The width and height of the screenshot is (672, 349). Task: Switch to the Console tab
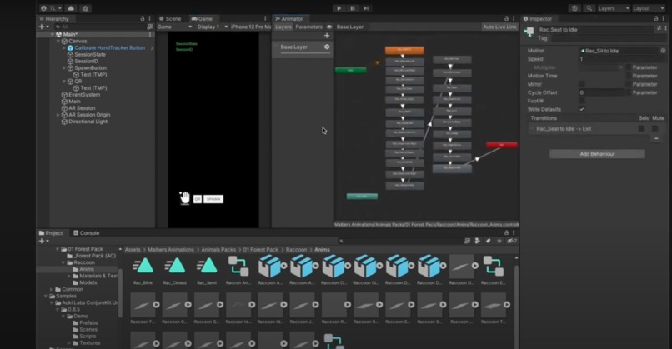point(86,233)
